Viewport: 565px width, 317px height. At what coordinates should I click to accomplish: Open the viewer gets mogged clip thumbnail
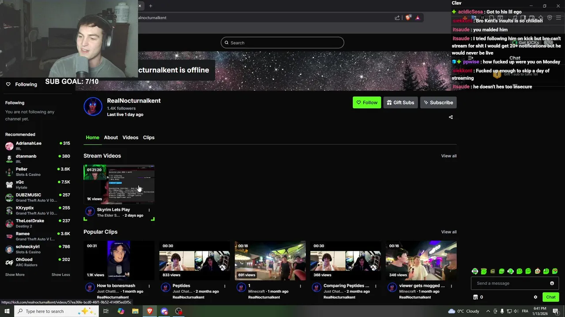pos(421,260)
